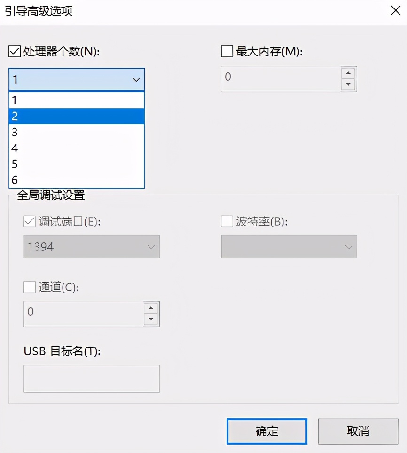Select 1 in the processor list
Image resolution: width=407 pixels, height=453 pixels.
click(77, 100)
